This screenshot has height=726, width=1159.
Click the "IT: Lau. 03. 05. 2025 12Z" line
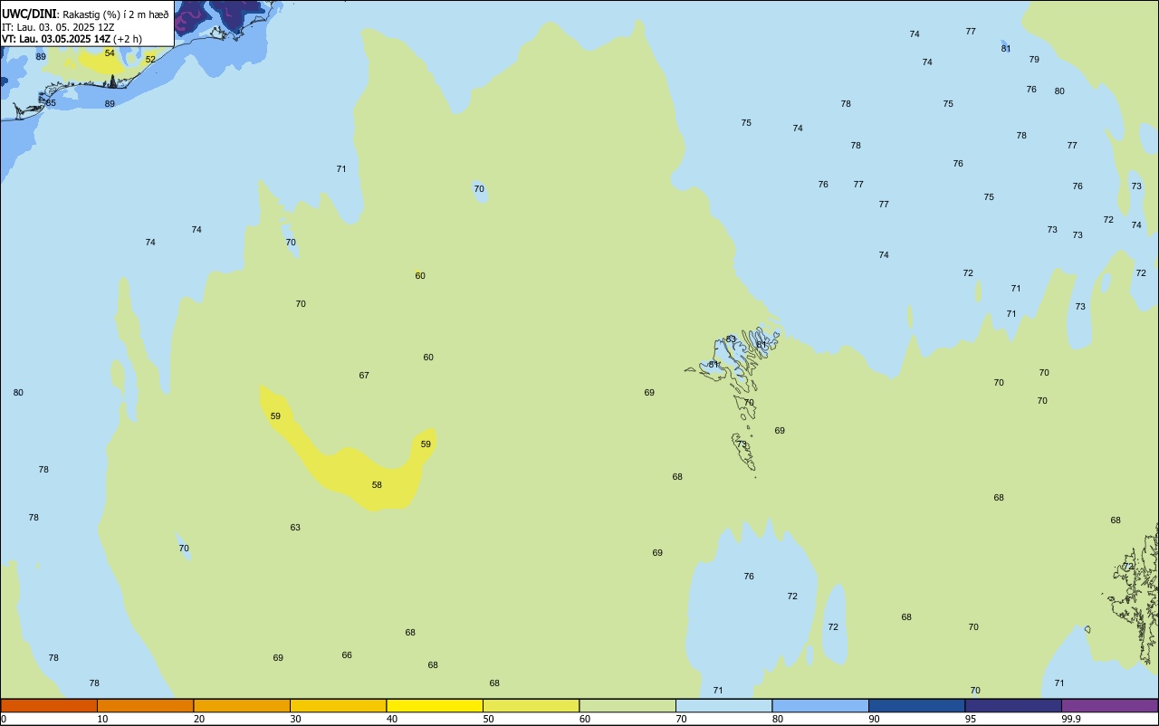point(58,27)
